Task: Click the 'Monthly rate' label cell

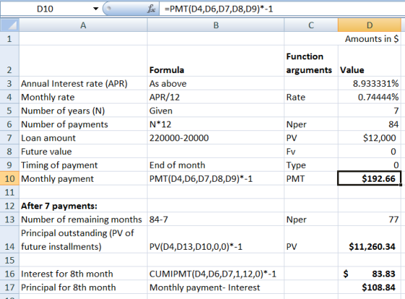Action: pos(83,97)
